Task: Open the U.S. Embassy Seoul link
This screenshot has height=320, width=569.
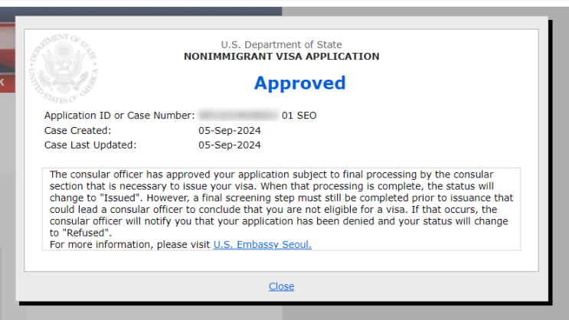Action: (262, 245)
